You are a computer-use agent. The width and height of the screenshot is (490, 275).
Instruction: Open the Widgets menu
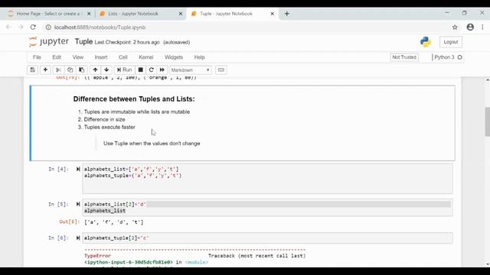(174, 57)
